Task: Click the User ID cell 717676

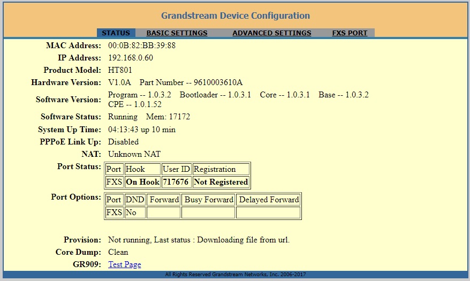Action: coord(176,182)
